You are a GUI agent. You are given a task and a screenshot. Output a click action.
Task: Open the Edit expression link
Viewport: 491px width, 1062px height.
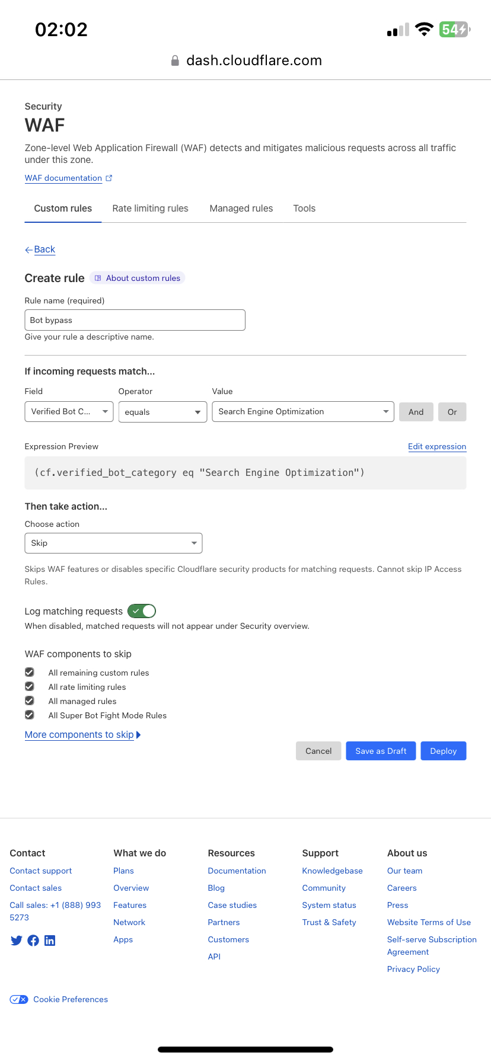pos(437,446)
